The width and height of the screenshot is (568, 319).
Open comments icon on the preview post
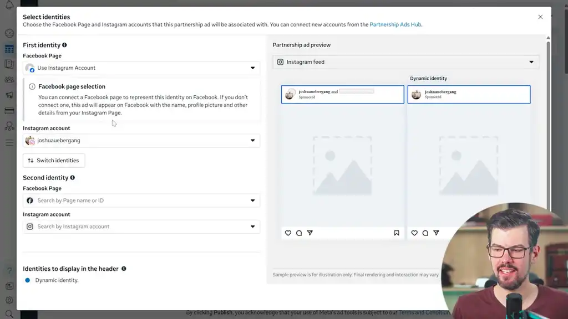[299, 233]
